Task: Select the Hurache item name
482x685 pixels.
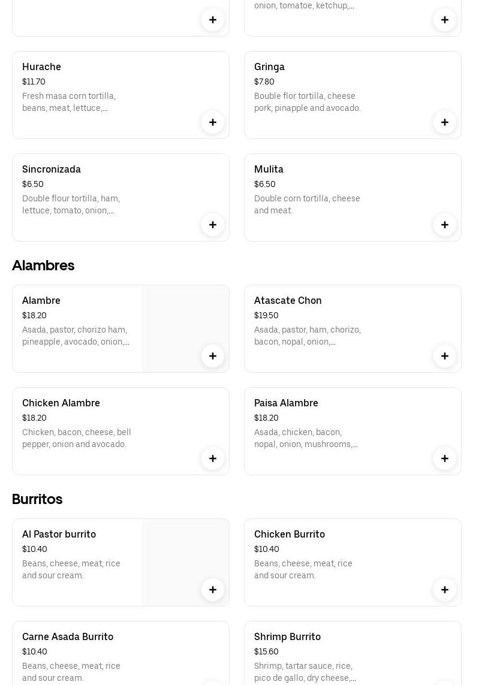Action: pyautogui.click(x=41, y=67)
